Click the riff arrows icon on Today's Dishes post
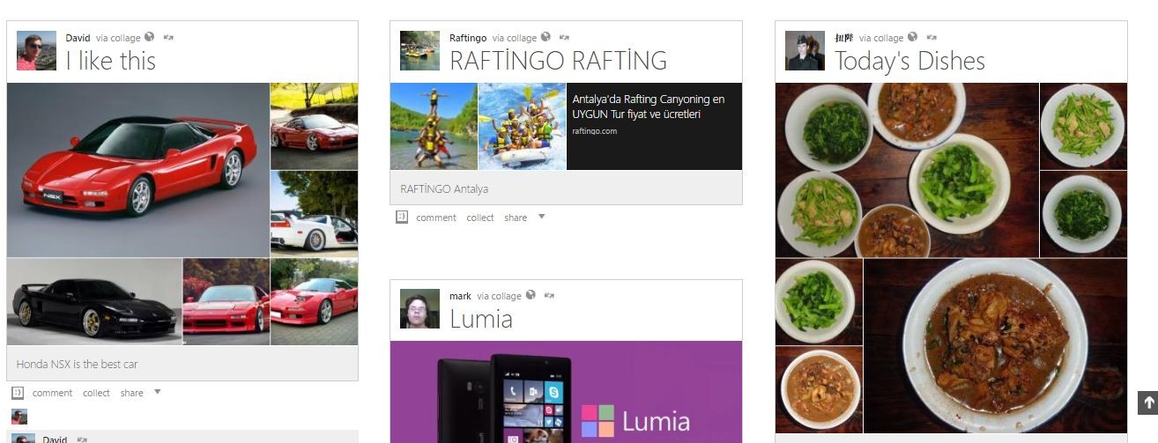 [x=932, y=38]
